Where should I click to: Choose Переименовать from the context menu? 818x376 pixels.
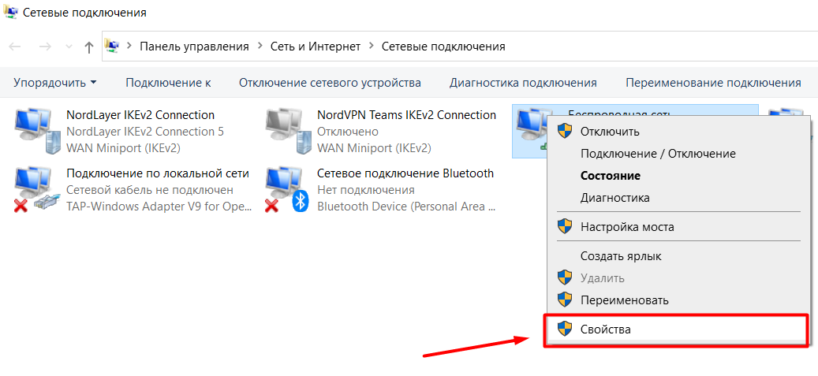click(x=624, y=300)
